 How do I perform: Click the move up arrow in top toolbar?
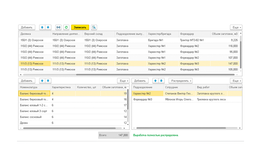click(42, 27)
